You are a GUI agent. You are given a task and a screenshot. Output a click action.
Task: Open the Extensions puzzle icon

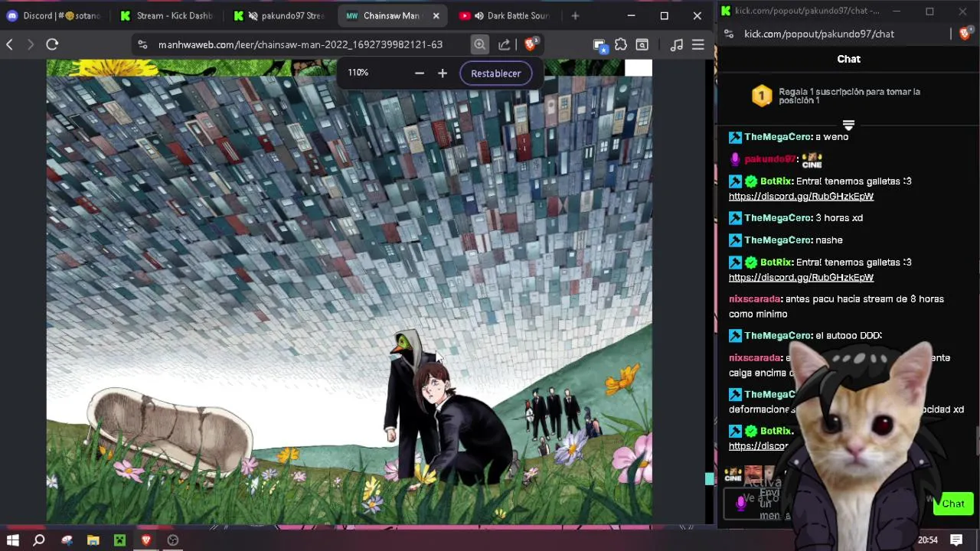pyautogui.click(x=621, y=44)
